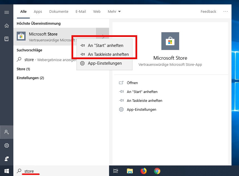This screenshot has width=239, height=176.
Task: Open Task View from the taskbar
Action: (x=115, y=171)
